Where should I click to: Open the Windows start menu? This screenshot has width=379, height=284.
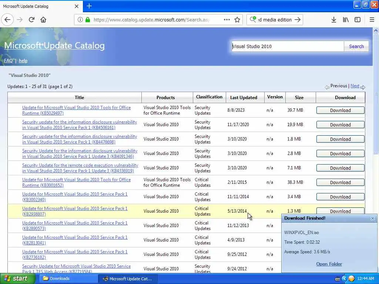17,279
